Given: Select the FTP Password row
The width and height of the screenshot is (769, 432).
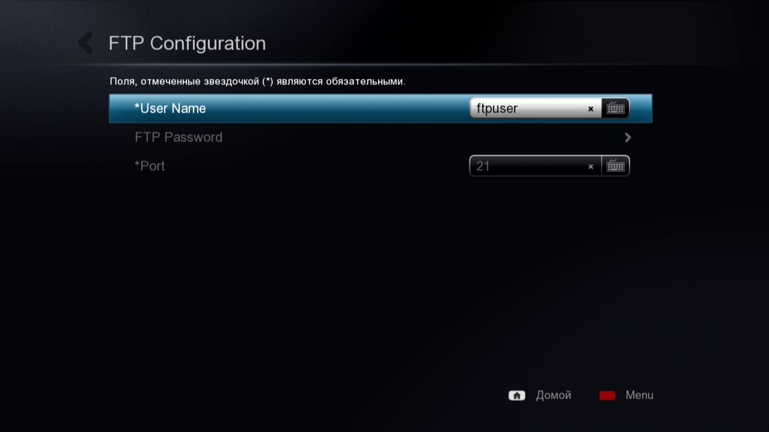Looking at the screenshot, I should [380, 138].
